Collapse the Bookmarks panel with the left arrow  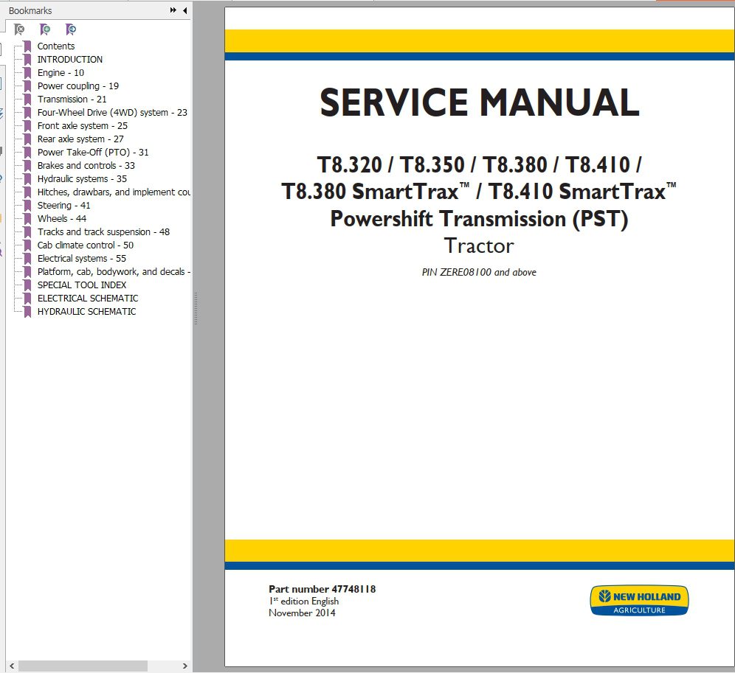tap(184, 10)
